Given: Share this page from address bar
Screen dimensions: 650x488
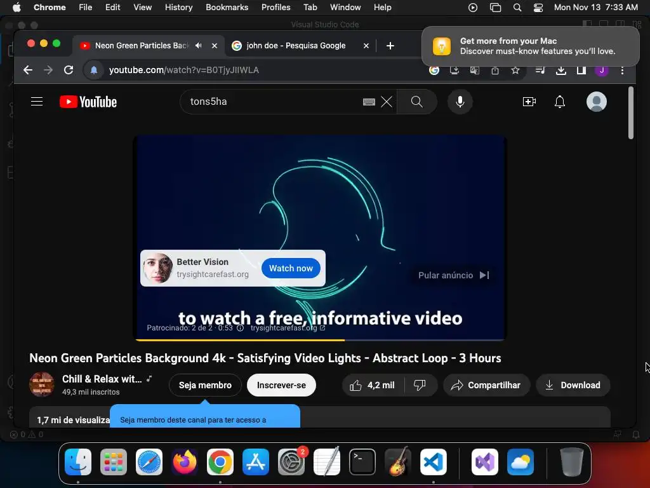Looking at the screenshot, I should point(495,70).
